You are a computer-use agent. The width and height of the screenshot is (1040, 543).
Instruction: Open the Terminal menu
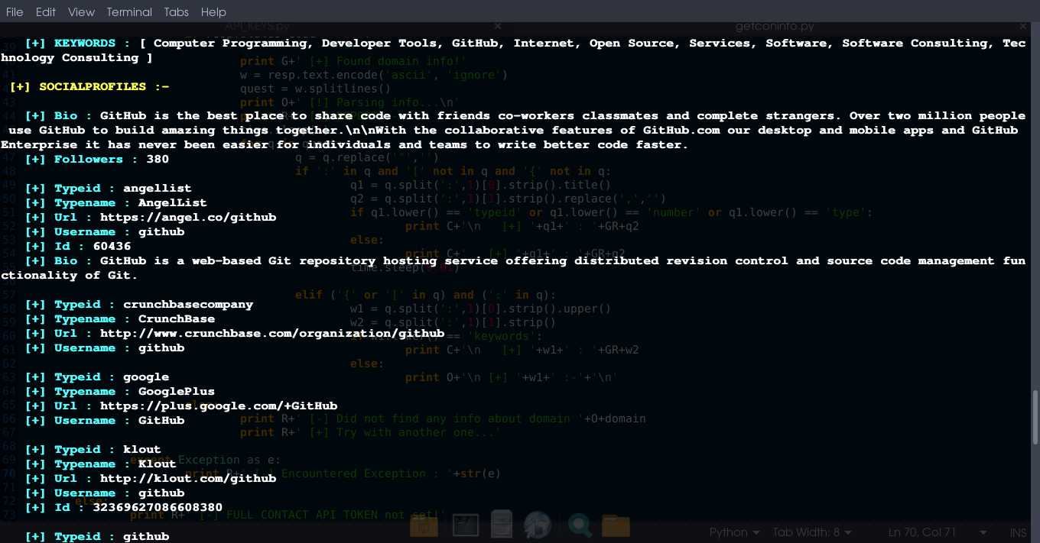(128, 11)
